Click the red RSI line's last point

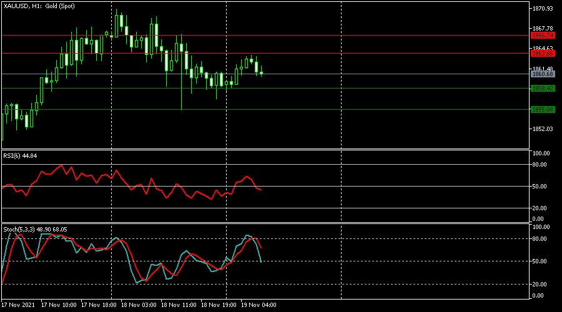coord(261,190)
